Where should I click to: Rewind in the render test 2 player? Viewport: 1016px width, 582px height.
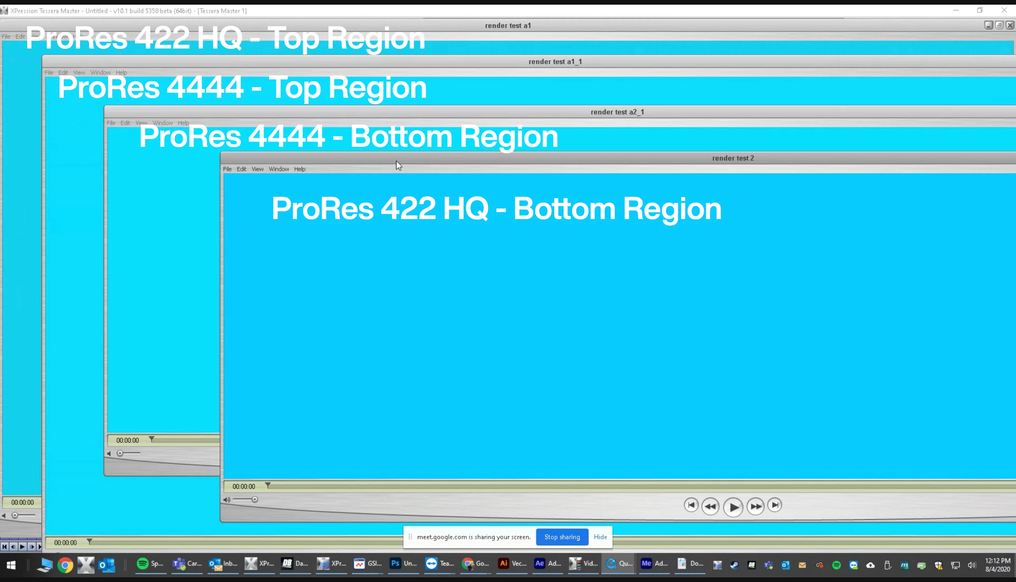pos(710,507)
